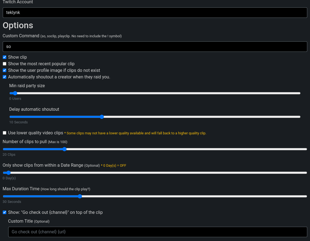Enable "Use lower quality video clips"
The image size is (310, 241).
coord(4,133)
